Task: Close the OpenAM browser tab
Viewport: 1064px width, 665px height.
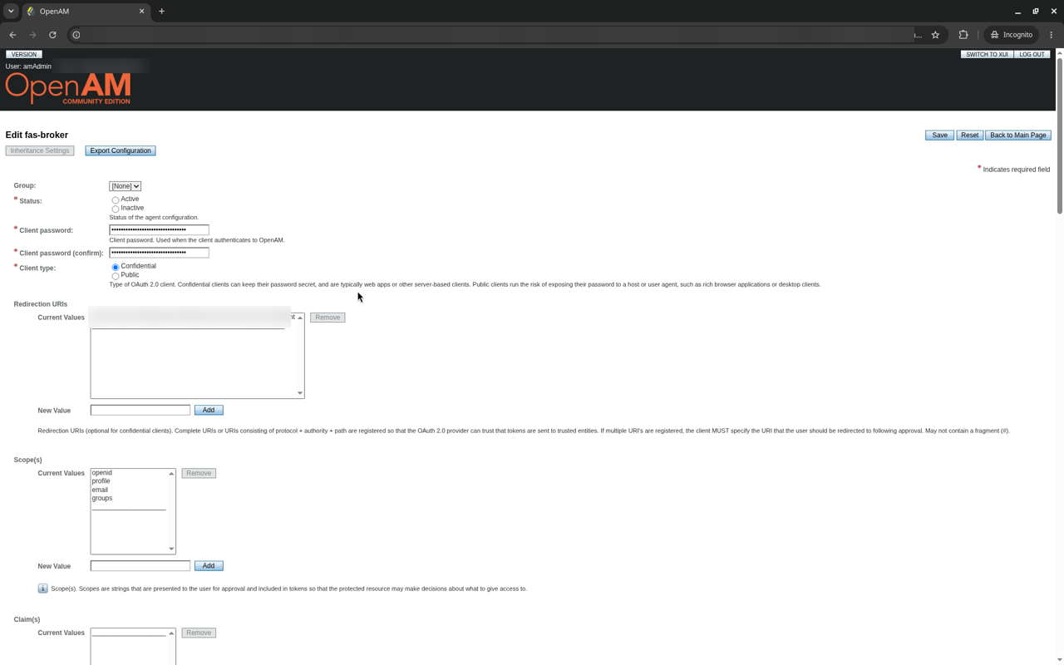Action: click(141, 12)
